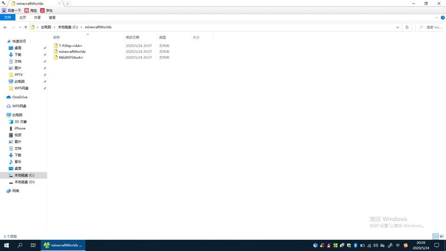Viewport: 446px width, 251px height.
Task: Open the 京东 bookmark
Action: 46,11
